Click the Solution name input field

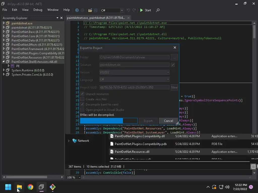135,65
